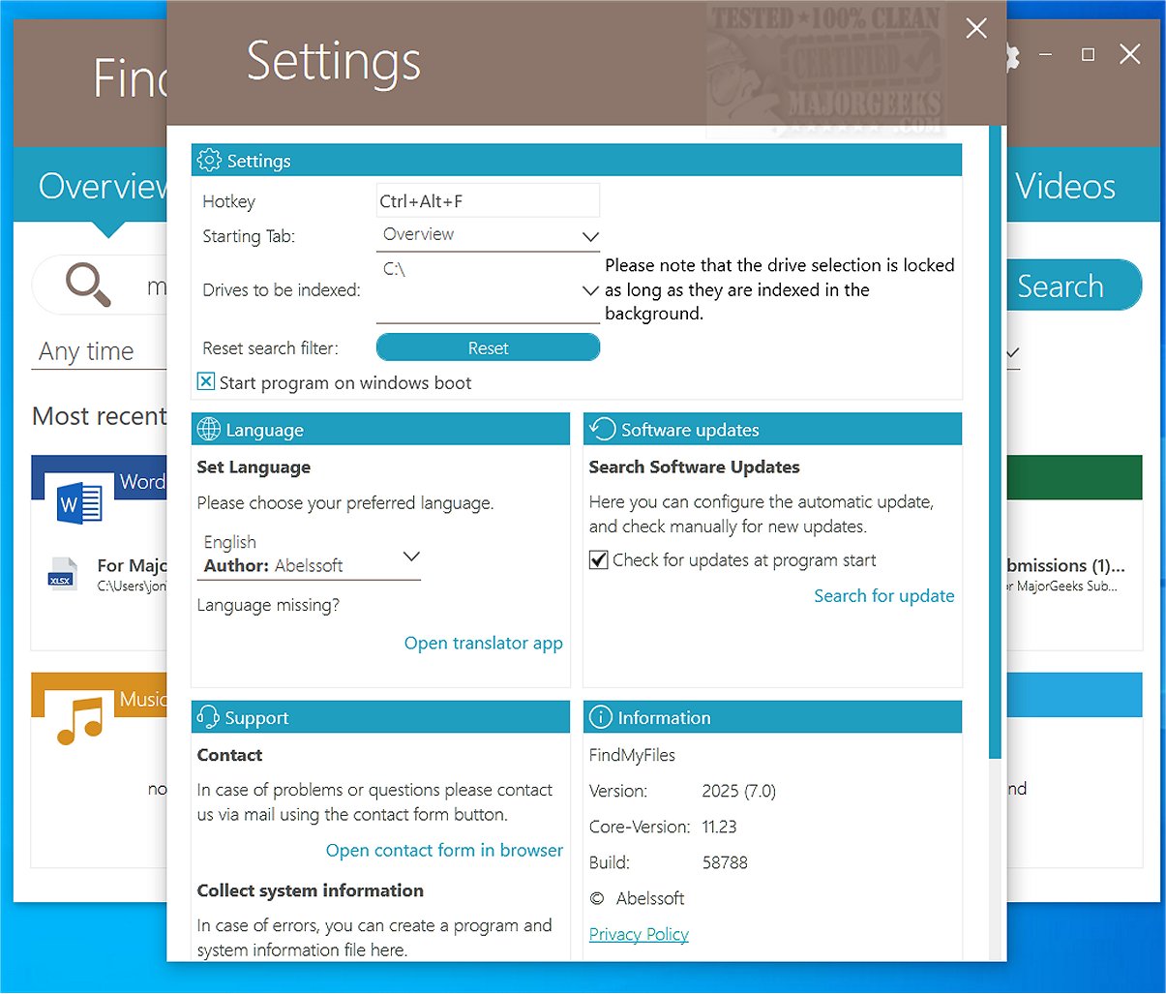Click the Most recent heading in main window
1166x994 pixels.
[x=100, y=416]
